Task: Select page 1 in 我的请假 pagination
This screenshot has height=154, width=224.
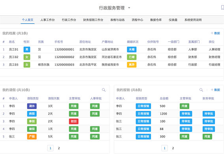Action: coord(51,148)
